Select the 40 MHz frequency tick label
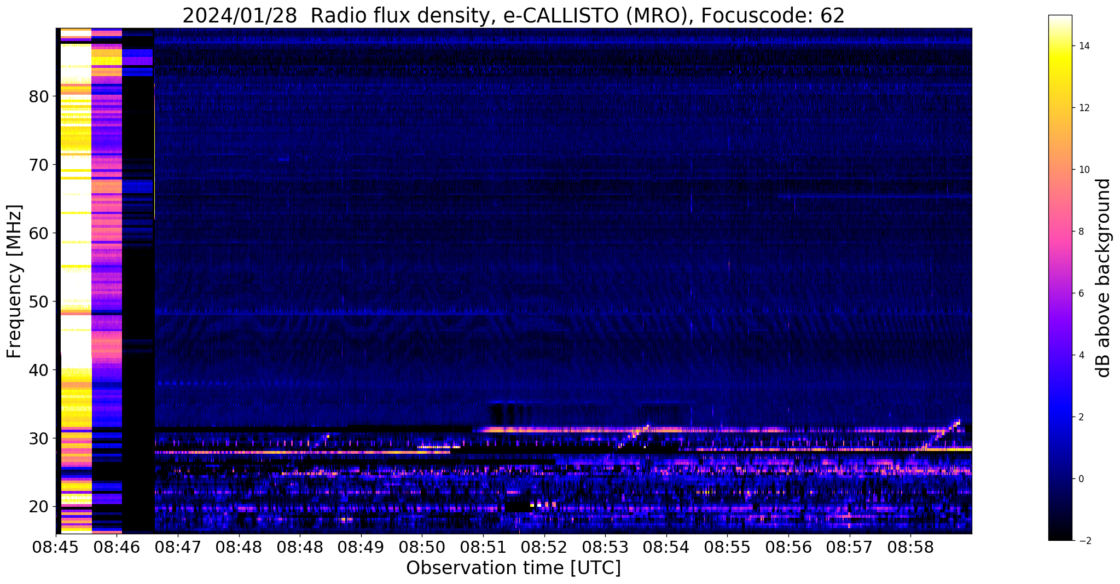 [x=39, y=370]
